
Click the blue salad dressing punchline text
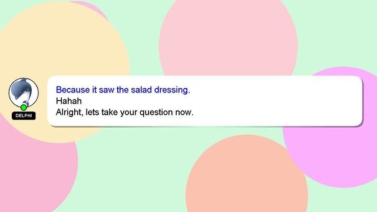(x=123, y=90)
